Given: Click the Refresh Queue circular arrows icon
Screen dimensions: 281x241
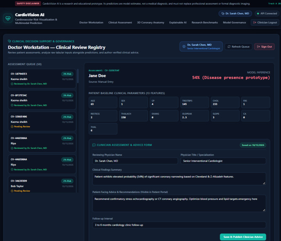Looking at the screenshot, I should click(x=229, y=47).
